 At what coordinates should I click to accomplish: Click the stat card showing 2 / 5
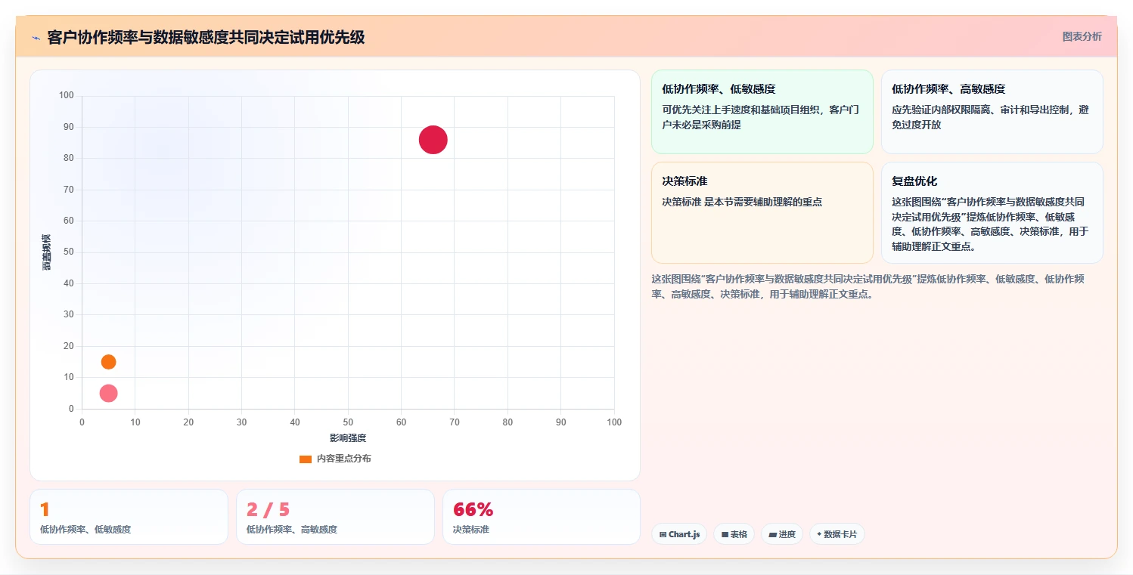click(335, 517)
